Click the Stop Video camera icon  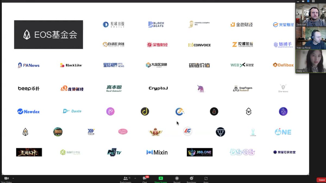(7, 178)
